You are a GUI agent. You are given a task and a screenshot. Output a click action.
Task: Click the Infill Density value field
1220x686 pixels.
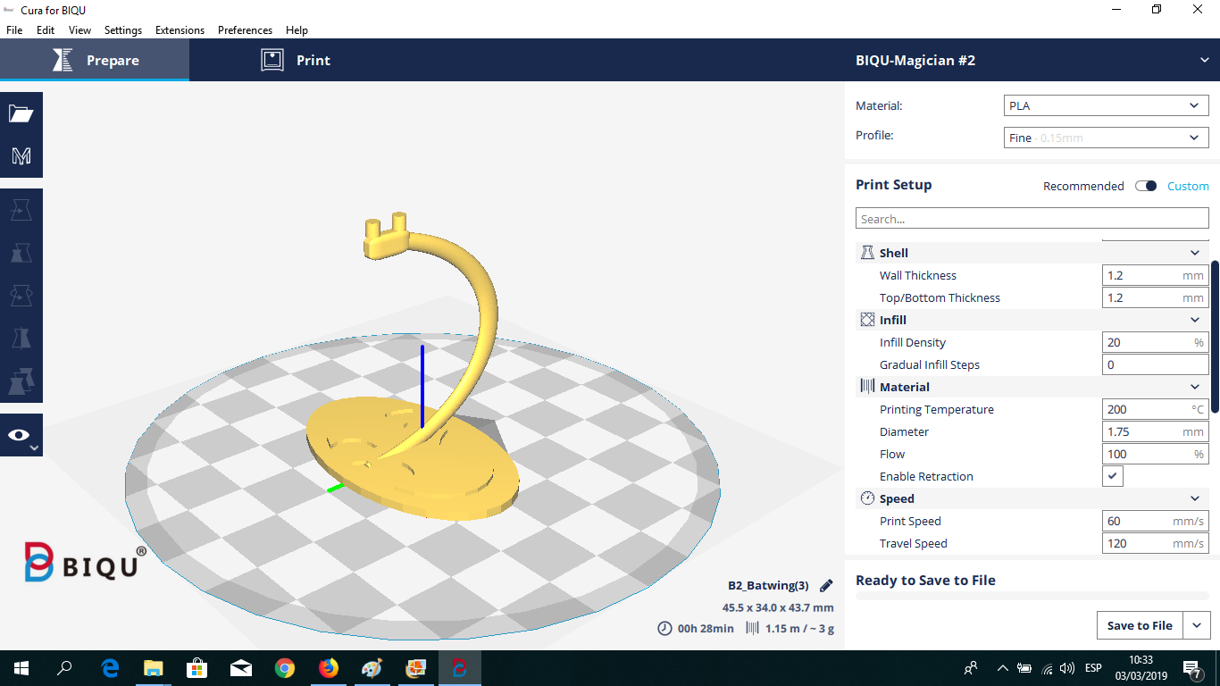point(1156,342)
